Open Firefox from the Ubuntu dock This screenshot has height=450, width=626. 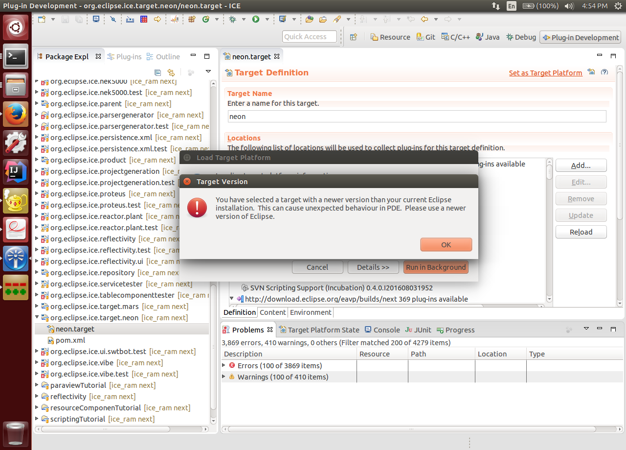click(x=16, y=114)
